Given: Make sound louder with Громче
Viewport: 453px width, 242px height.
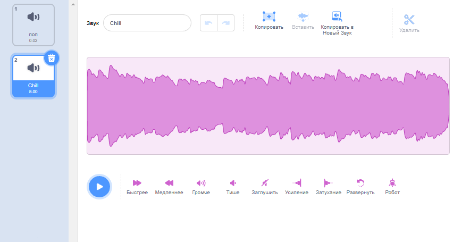Looking at the screenshot, I should [201, 186].
